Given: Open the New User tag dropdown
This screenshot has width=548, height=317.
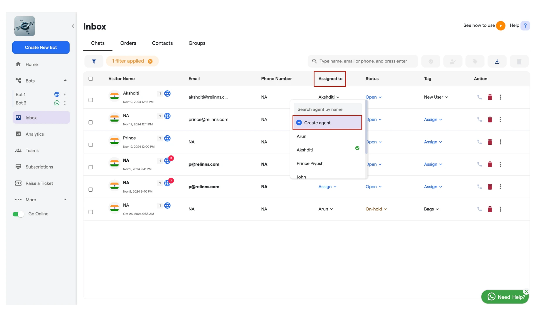Looking at the screenshot, I should click(436, 97).
